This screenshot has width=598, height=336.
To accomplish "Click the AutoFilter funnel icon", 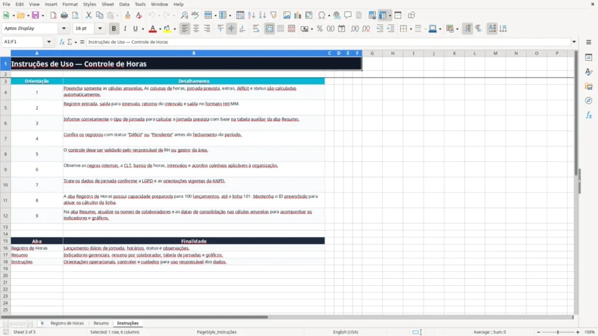I will pos(273,15).
